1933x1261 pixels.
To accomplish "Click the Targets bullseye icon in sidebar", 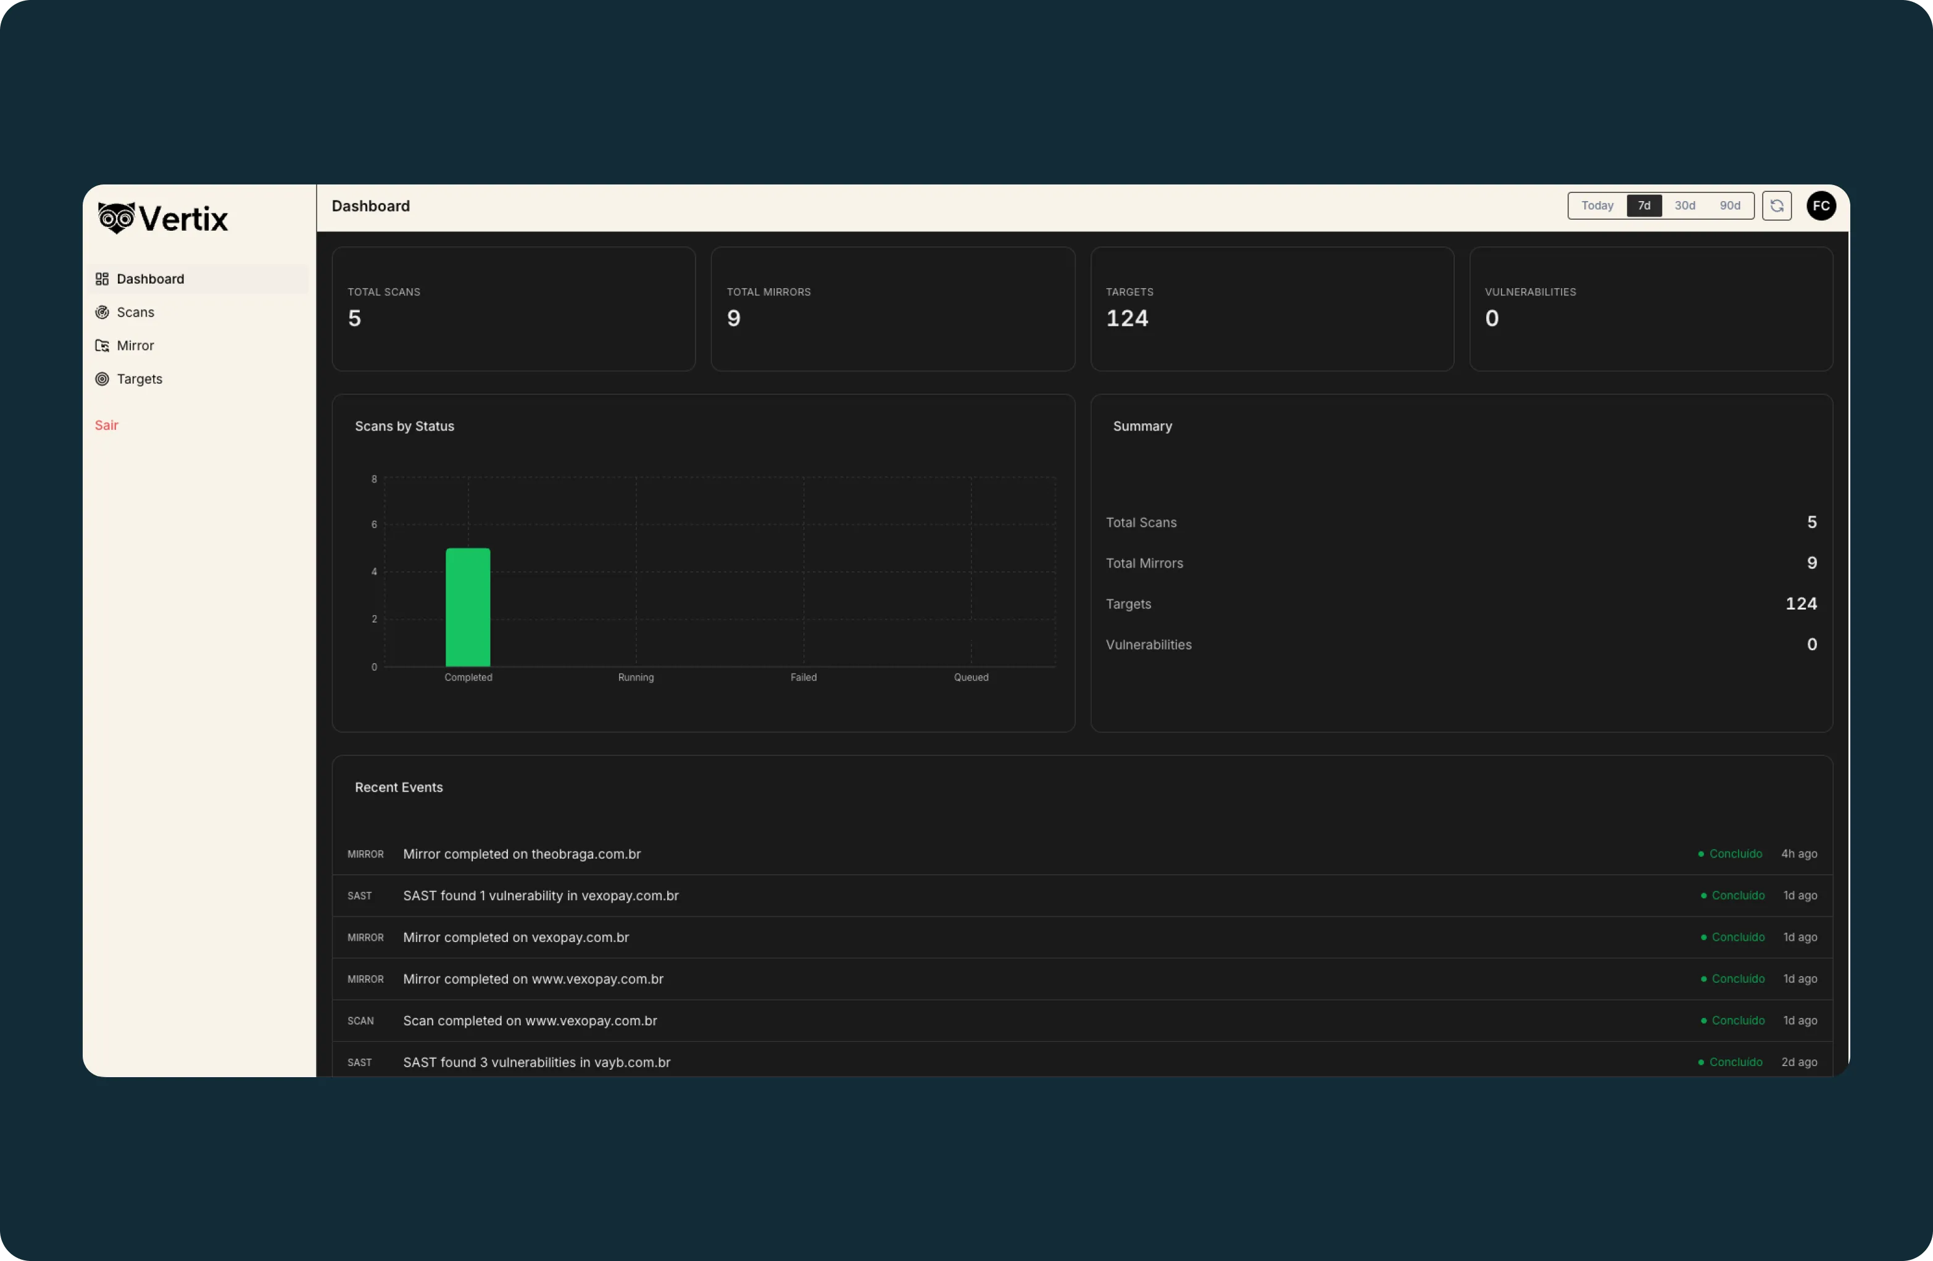I will (101, 378).
